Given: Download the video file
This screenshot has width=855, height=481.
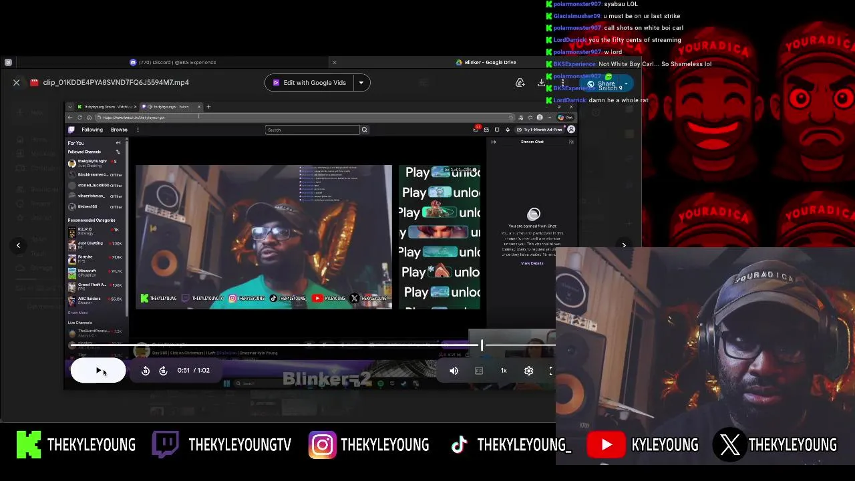Looking at the screenshot, I should point(541,83).
